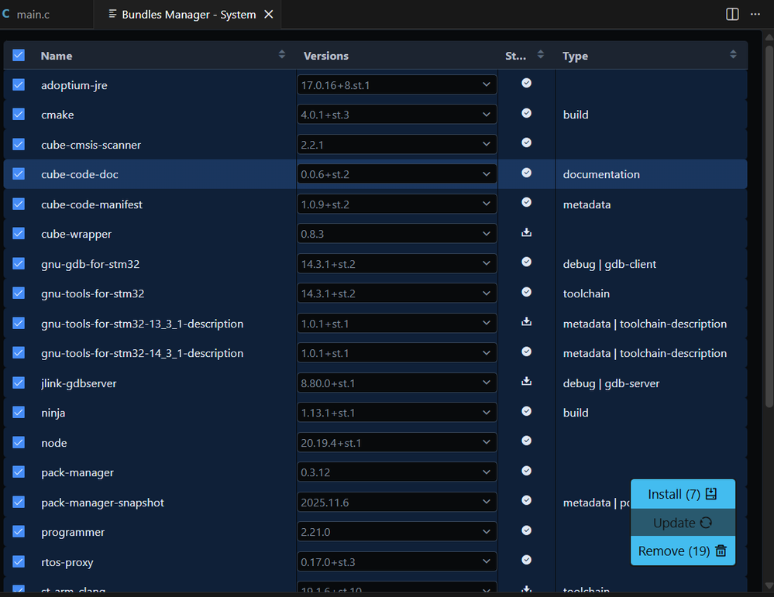
Task: Open version dropdown for adoptium-jre
Action: (397, 85)
